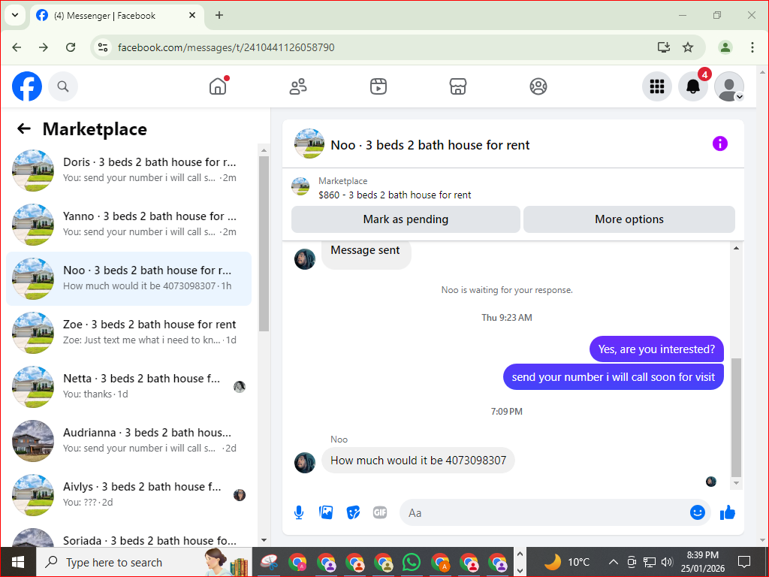Send a thumbs-up like
Image resolution: width=769 pixels, height=577 pixels.
[x=728, y=512]
